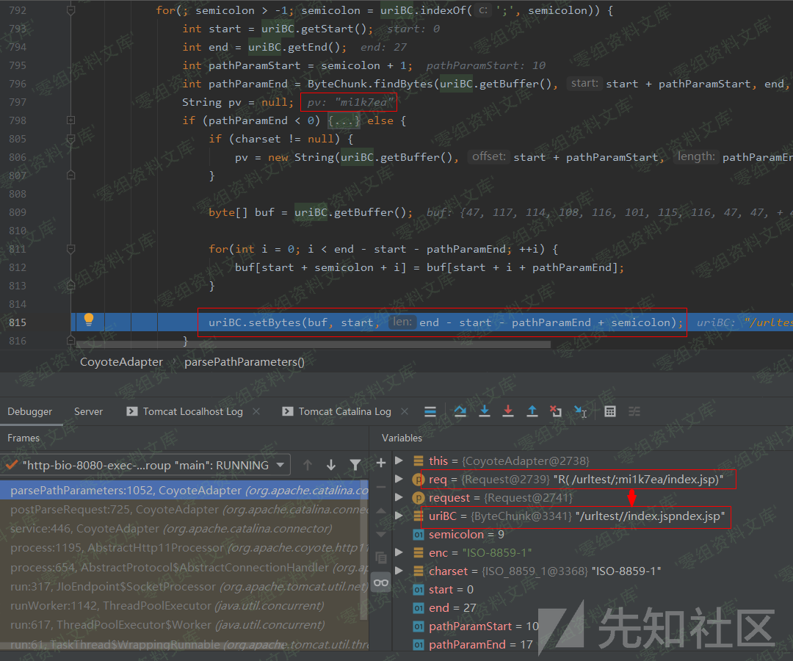Click the Step Into debugger icon
The height and width of the screenshot is (661, 793).
(x=485, y=411)
